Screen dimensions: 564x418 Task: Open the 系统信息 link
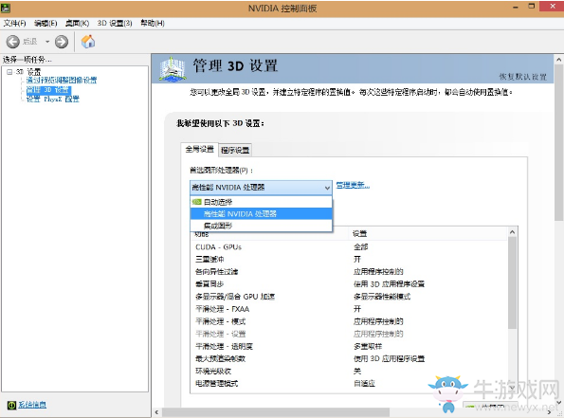coord(32,405)
